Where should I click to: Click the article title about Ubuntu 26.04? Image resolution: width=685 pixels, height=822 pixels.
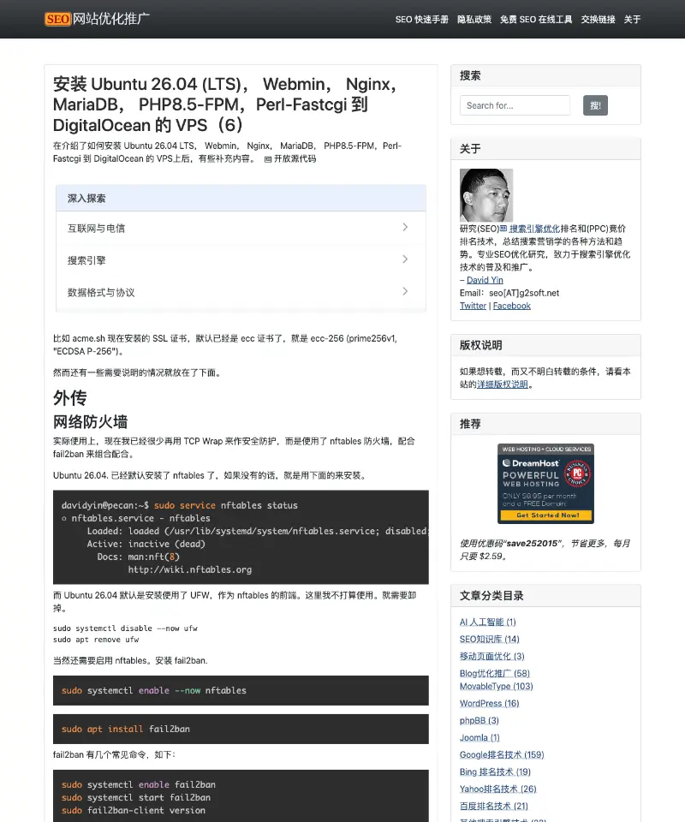click(x=225, y=104)
